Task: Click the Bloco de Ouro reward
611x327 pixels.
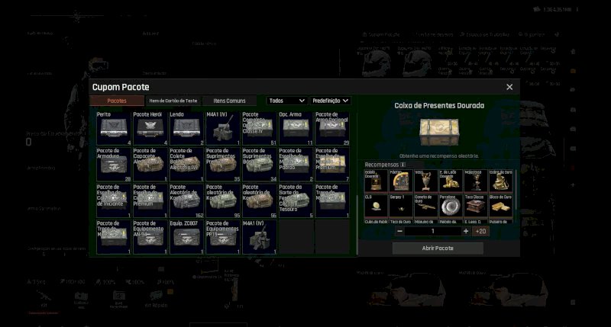Action: pos(501,206)
